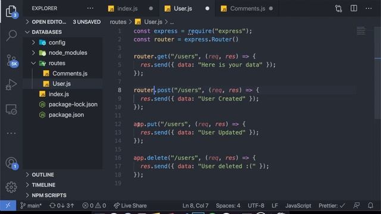Open editor more actions ellipsis
381x214 pixels.
click(x=368, y=8)
